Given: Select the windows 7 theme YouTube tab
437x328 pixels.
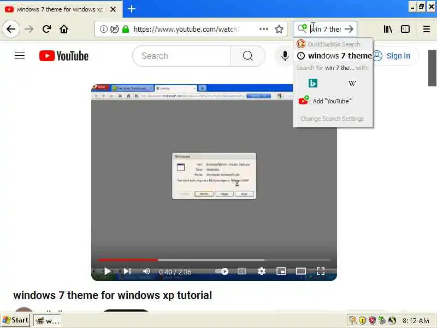Looking at the screenshot, I should (60, 9).
